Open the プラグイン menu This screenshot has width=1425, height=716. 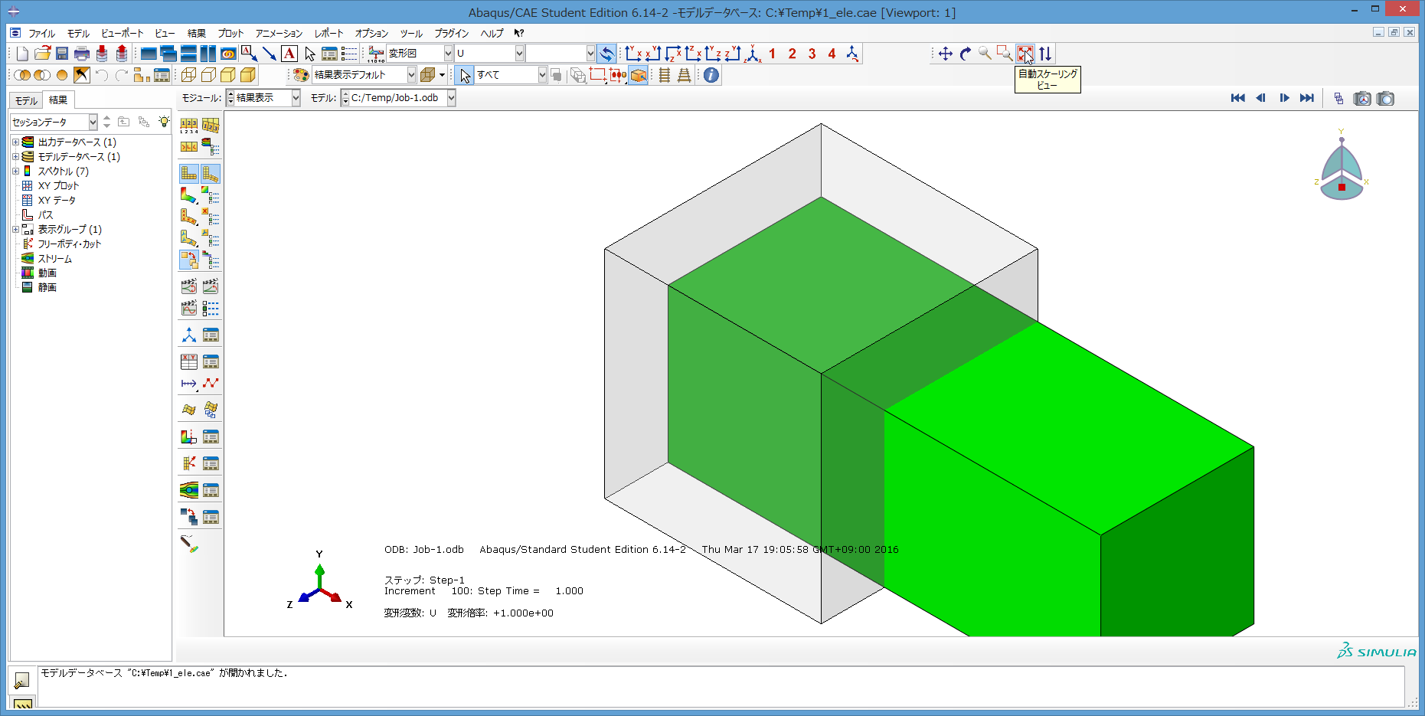click(451, 34)
